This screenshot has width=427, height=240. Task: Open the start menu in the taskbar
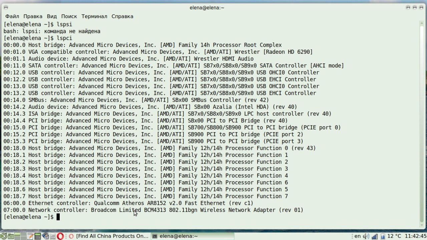[x=4, y=236]
